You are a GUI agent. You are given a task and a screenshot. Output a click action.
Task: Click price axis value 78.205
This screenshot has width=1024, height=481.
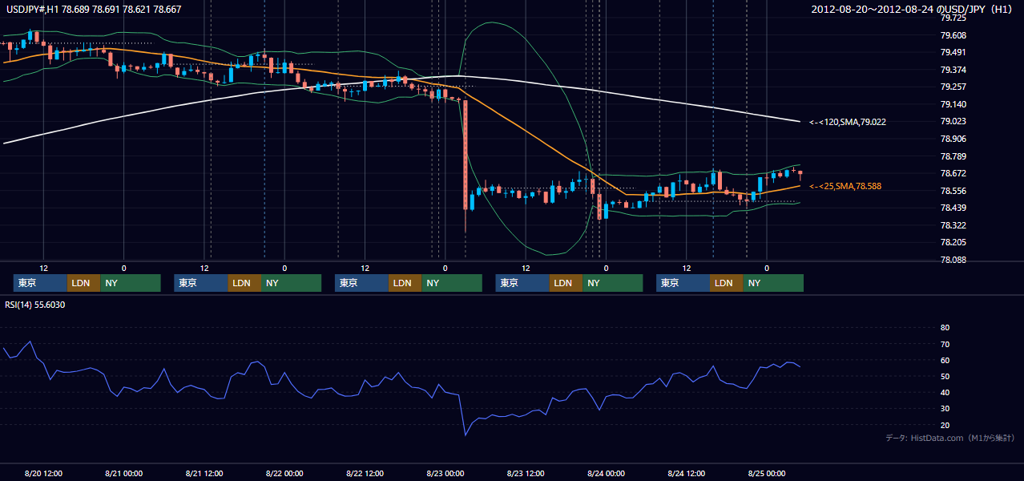pyautogui.click(x=953, y=242)
